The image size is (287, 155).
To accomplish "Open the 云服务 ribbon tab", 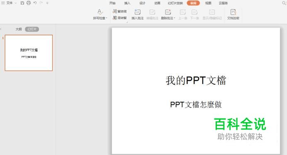I will point(223,3).
